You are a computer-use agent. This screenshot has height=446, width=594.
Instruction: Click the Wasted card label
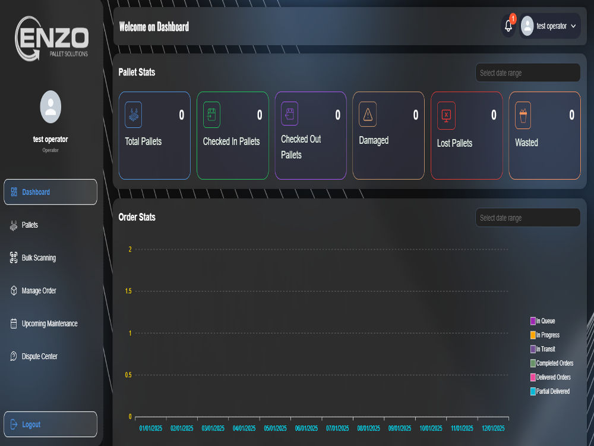click(x=526, y=143)
